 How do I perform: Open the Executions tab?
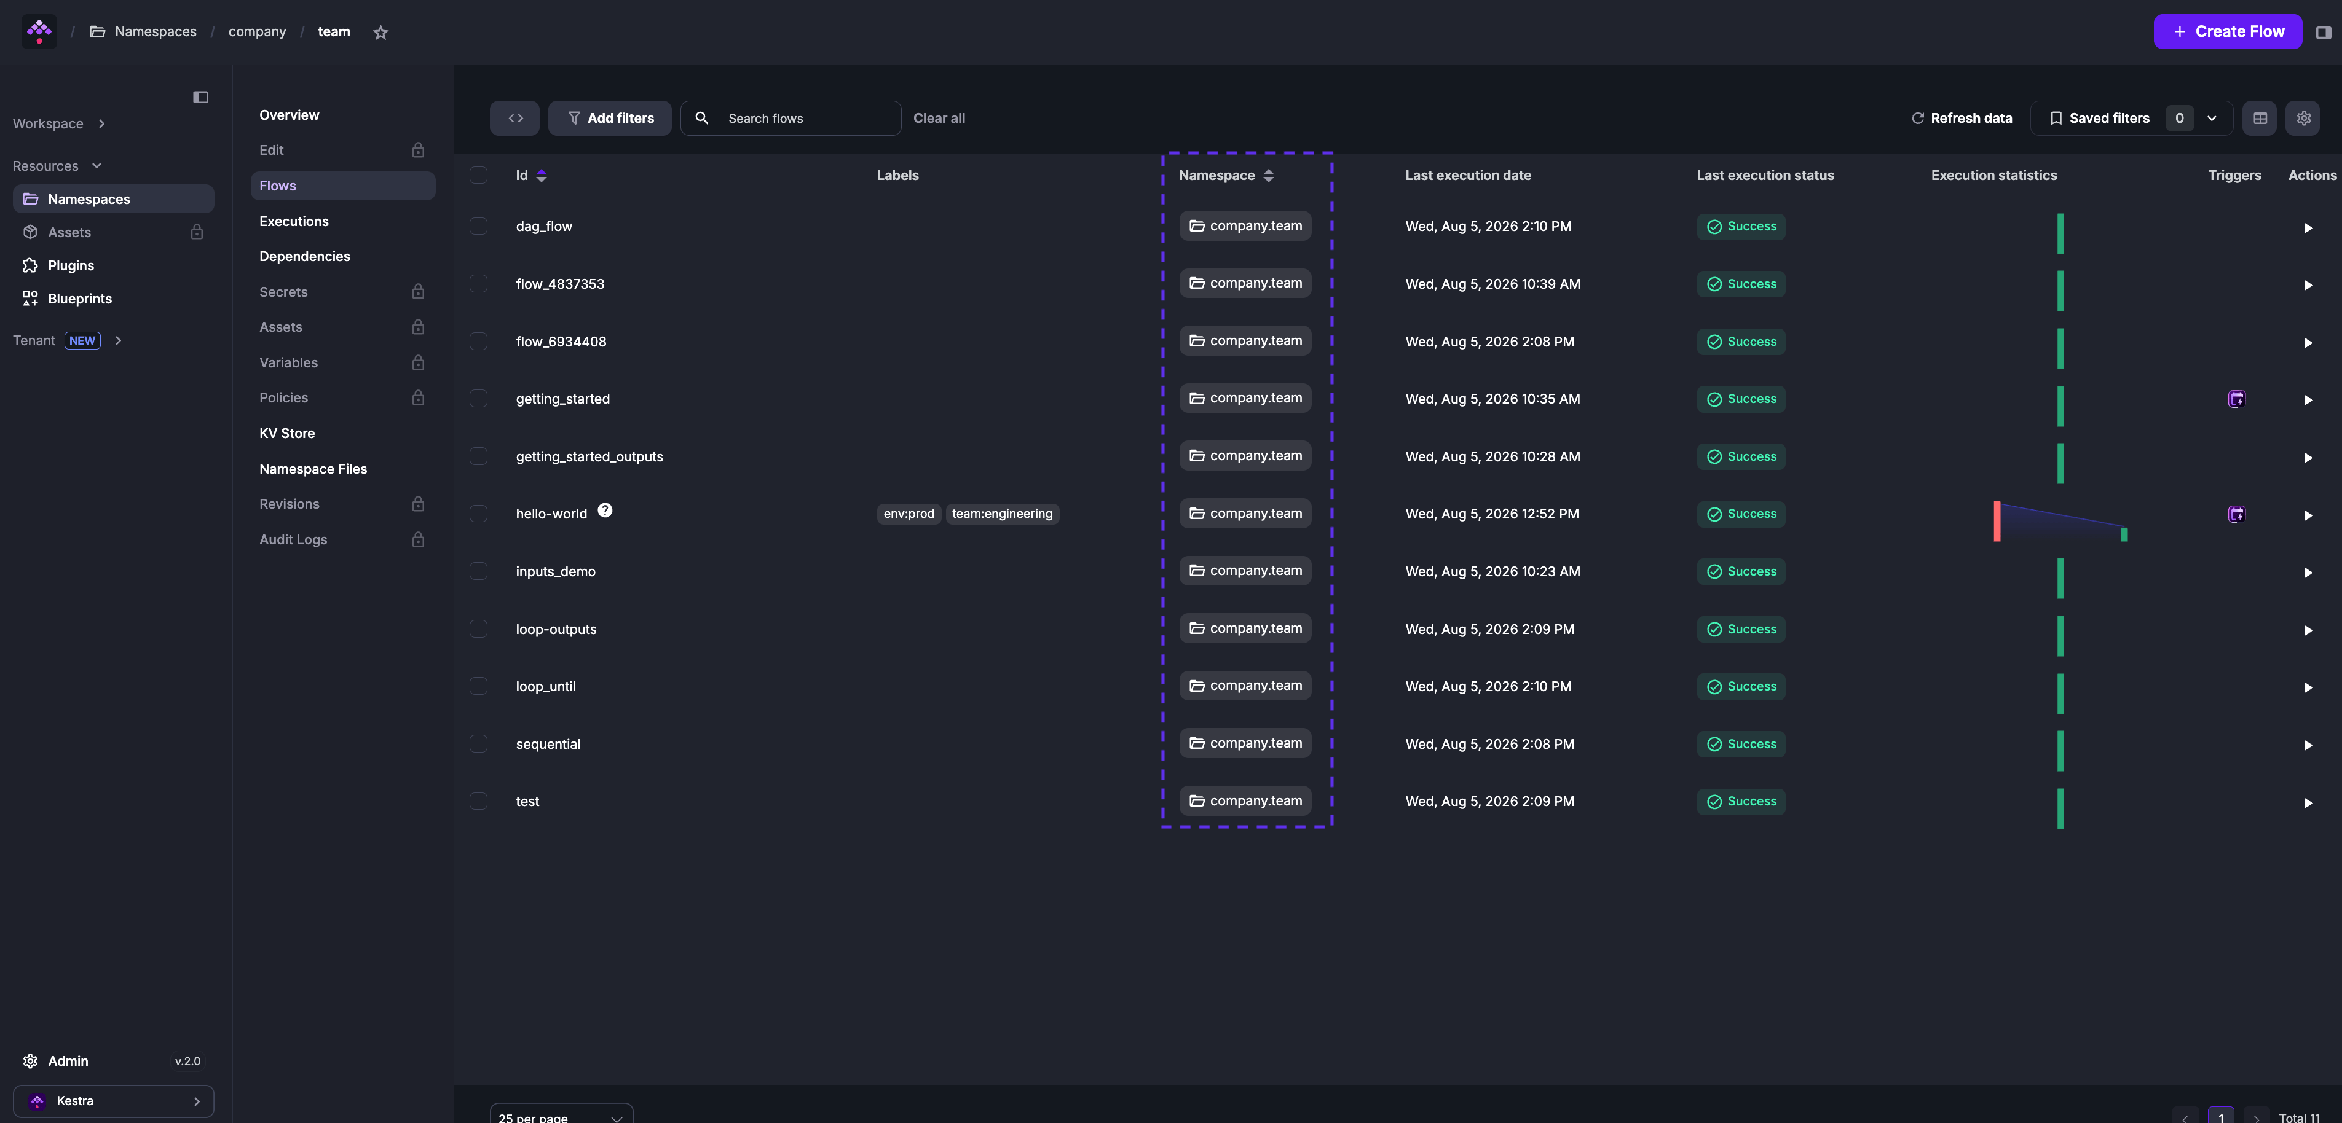[x=294, y=222]
